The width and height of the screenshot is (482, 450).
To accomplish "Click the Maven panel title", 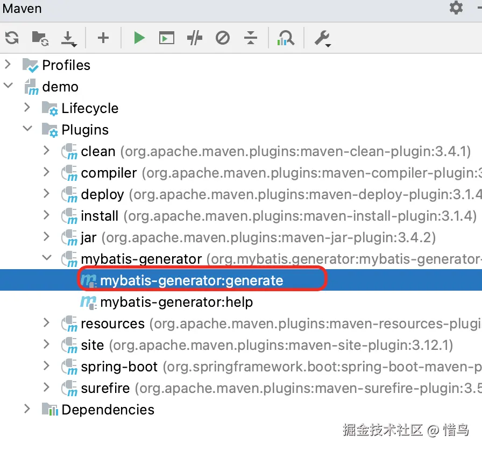I will (x=22, y=8).
